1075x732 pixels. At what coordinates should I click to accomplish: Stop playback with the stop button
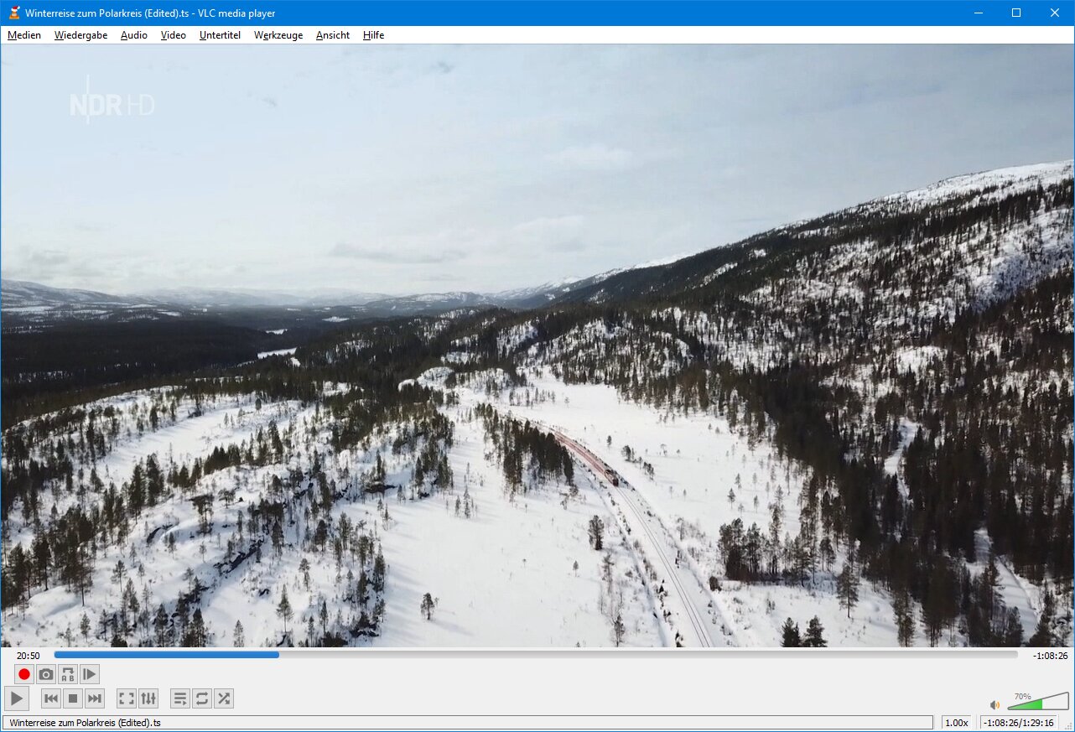tap(73, 698)
